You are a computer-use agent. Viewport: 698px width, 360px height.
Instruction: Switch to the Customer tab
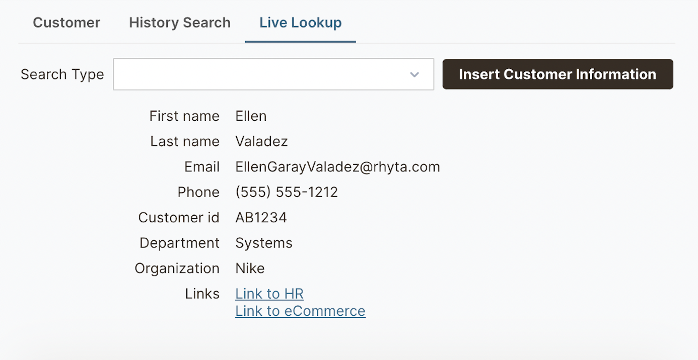tap(66, 23)
